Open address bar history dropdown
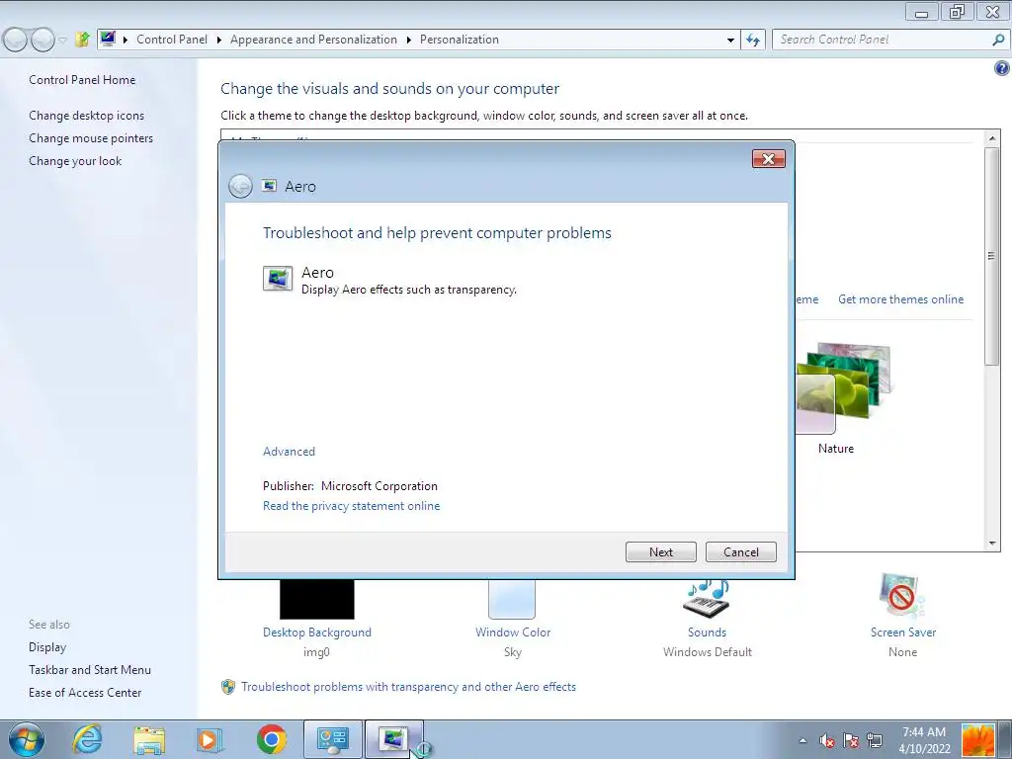Screen dimensions: 1012x759 pos(730,40)
